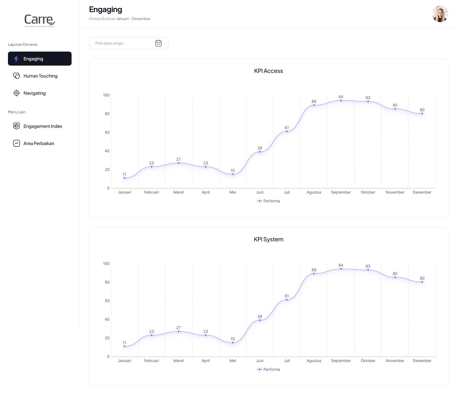Click the Navigating target icon
Screen dimensions: 458x405
point(17,93)
